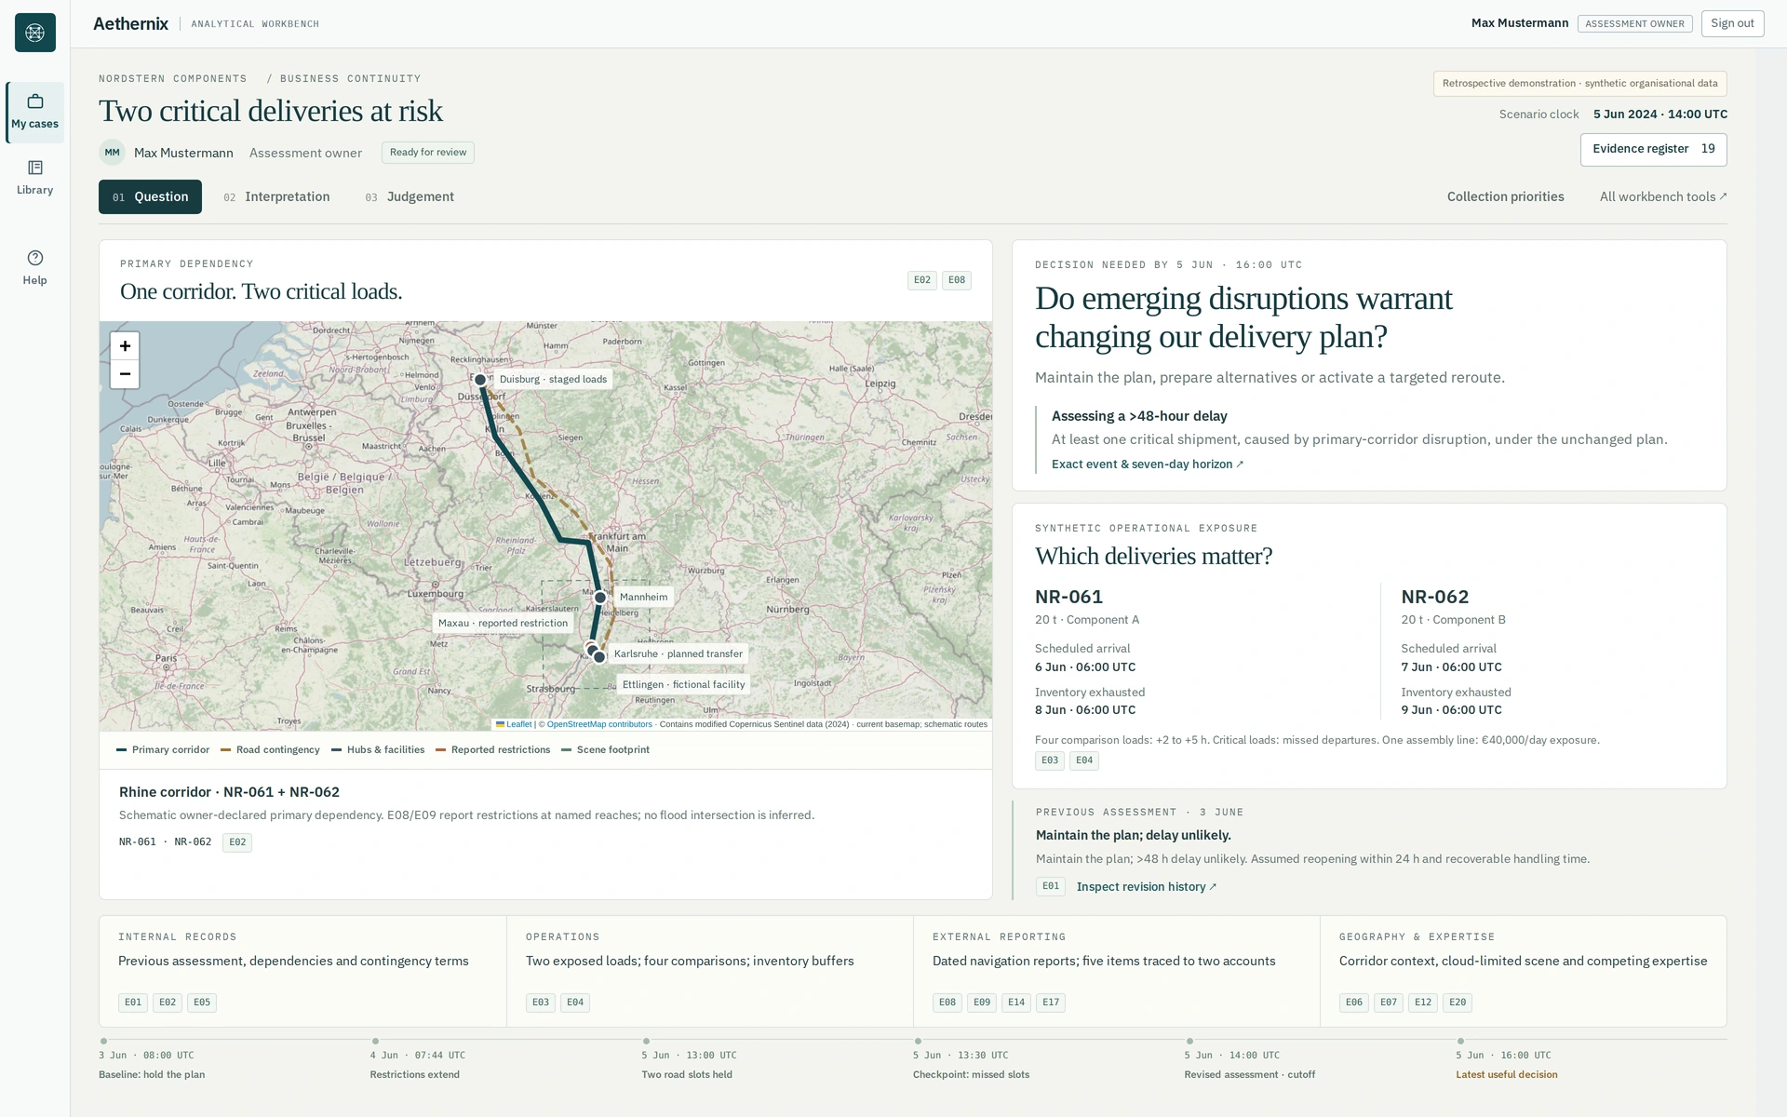Open OpenStreetMap contributors link
Viewport: 1787px width, 1117px height.
599,724
